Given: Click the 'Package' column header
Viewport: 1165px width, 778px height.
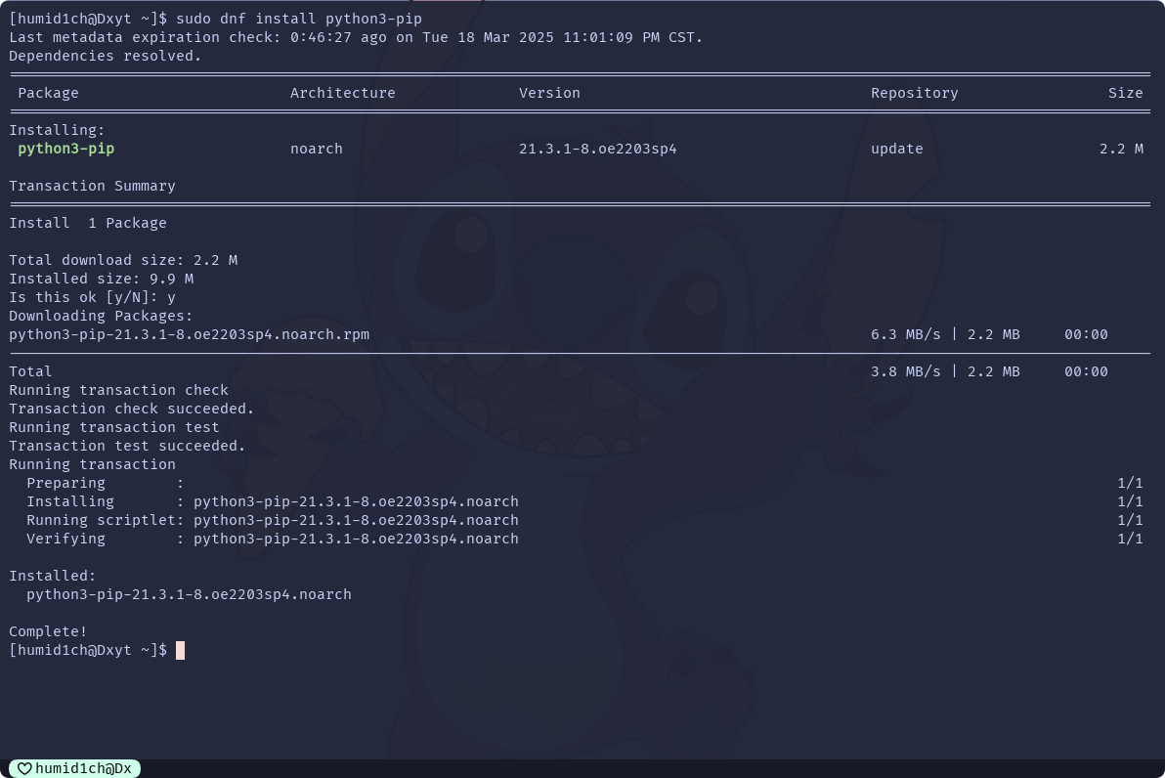Looking at the screenshot, I should pos(48,93).
